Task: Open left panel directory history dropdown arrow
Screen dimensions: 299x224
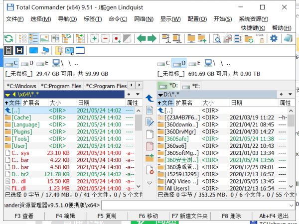Action: click(x=138, y=94)
